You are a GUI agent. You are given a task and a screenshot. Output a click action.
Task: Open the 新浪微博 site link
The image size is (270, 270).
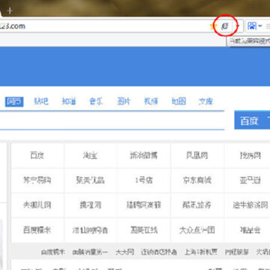(x=143, y=155)
